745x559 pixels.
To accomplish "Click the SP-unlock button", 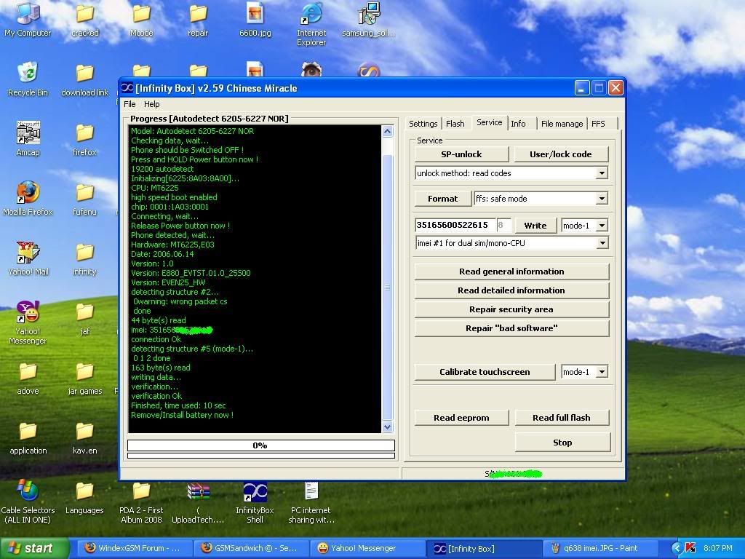I will click(x=461, y=154).
